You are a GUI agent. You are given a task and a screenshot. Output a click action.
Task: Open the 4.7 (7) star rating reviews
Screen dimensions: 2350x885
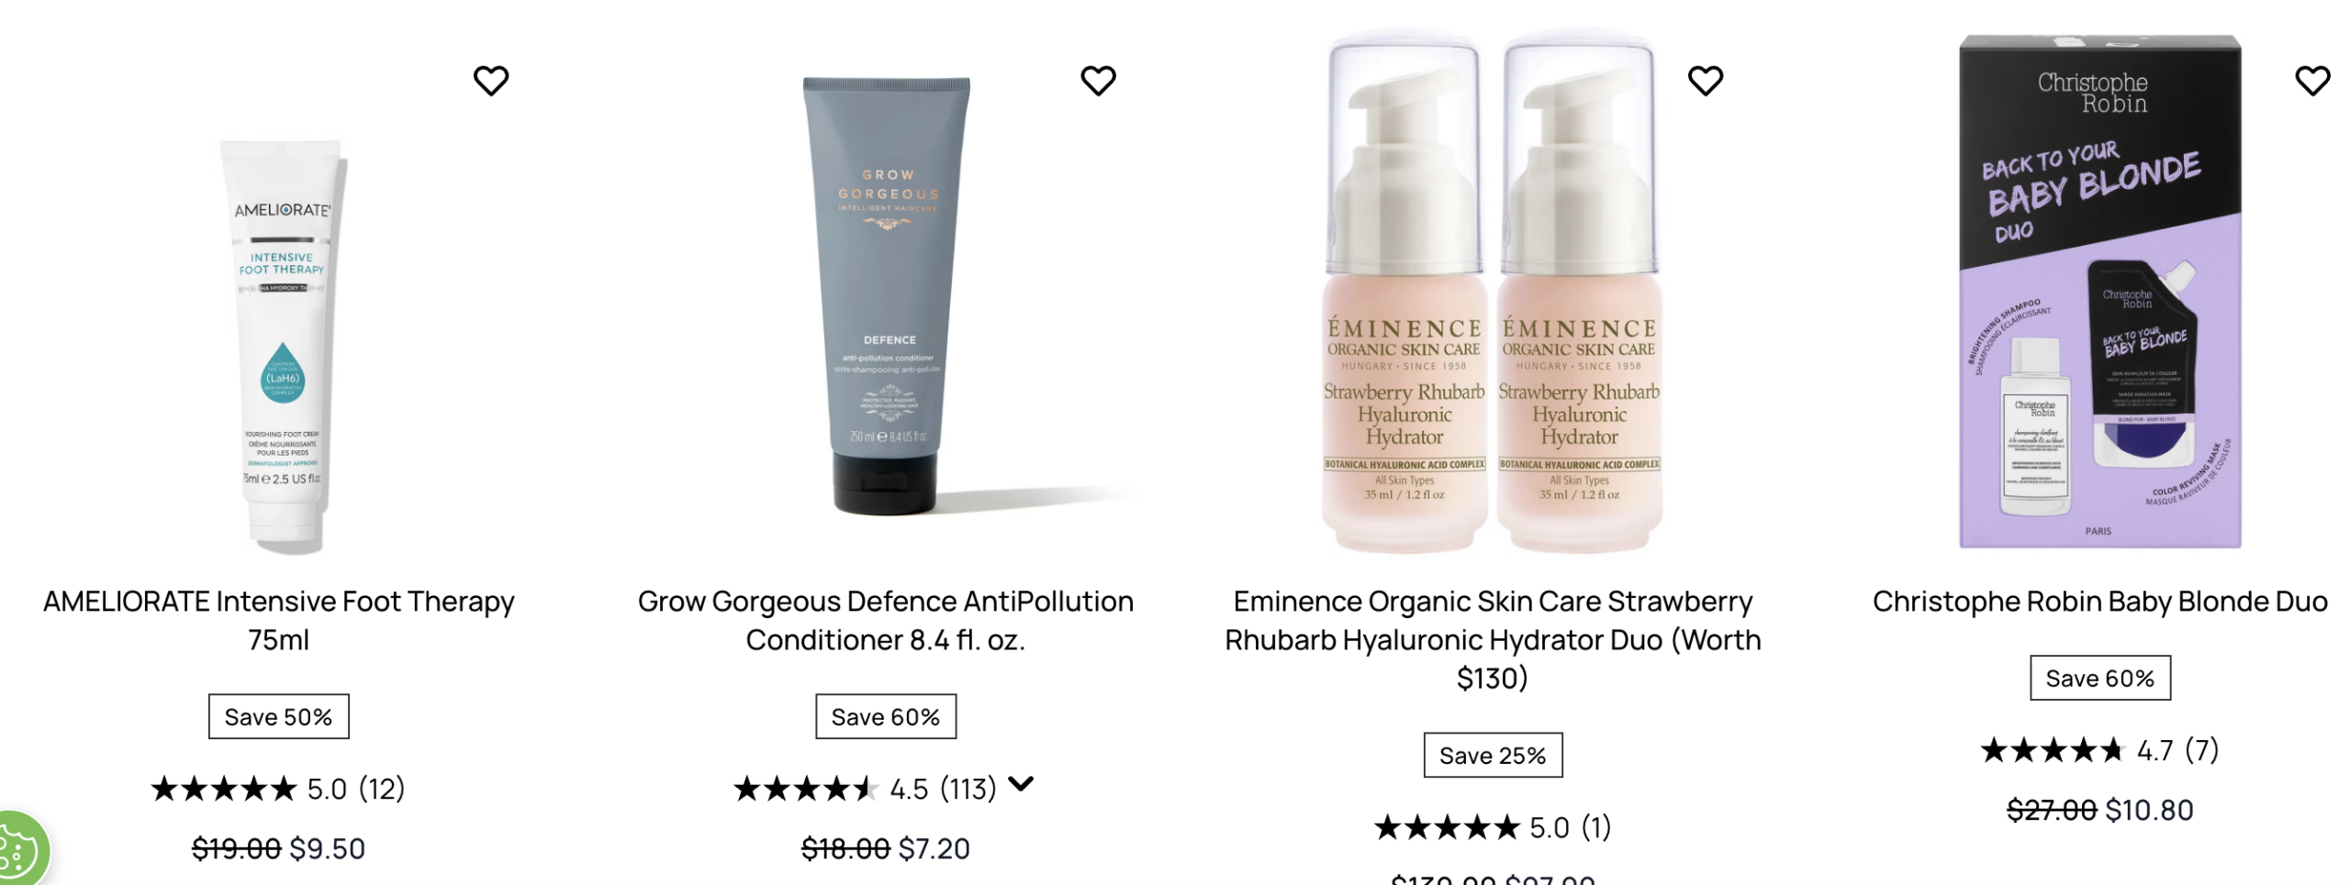2099,750
